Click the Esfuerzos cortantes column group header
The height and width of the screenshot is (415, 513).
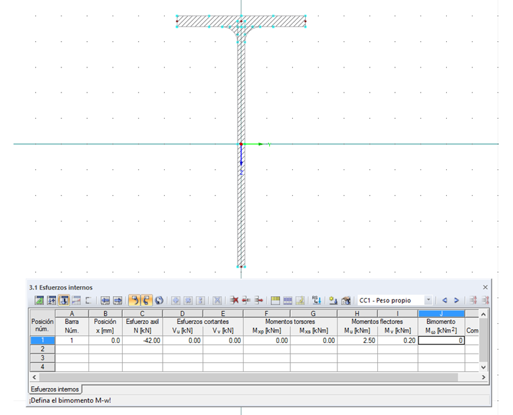203,322
